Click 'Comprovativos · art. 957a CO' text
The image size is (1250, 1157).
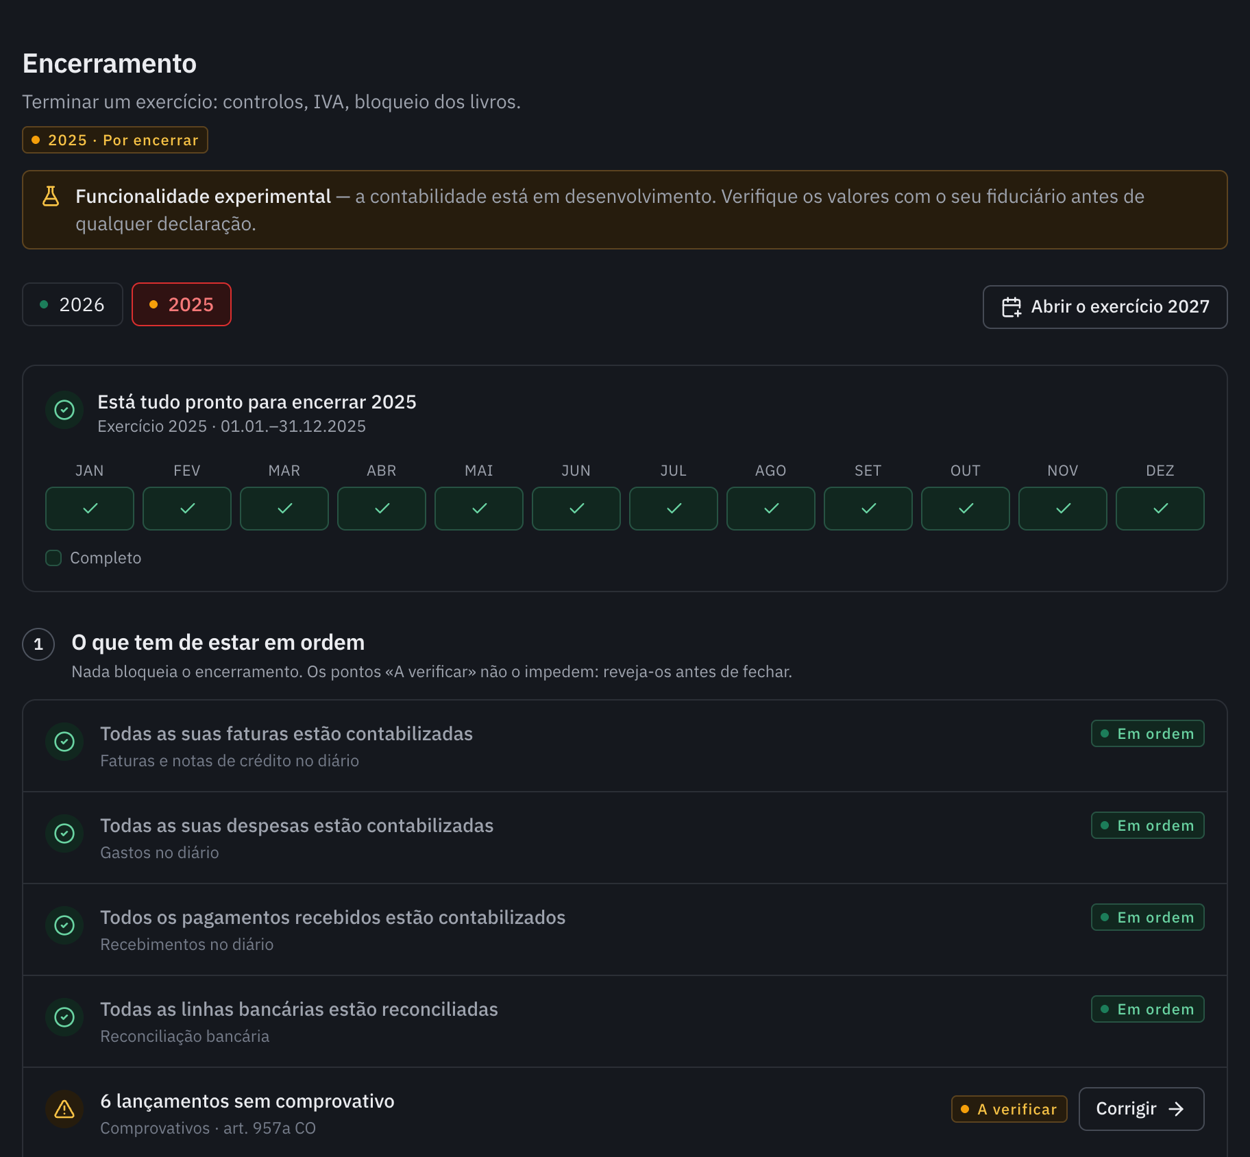208,1128
